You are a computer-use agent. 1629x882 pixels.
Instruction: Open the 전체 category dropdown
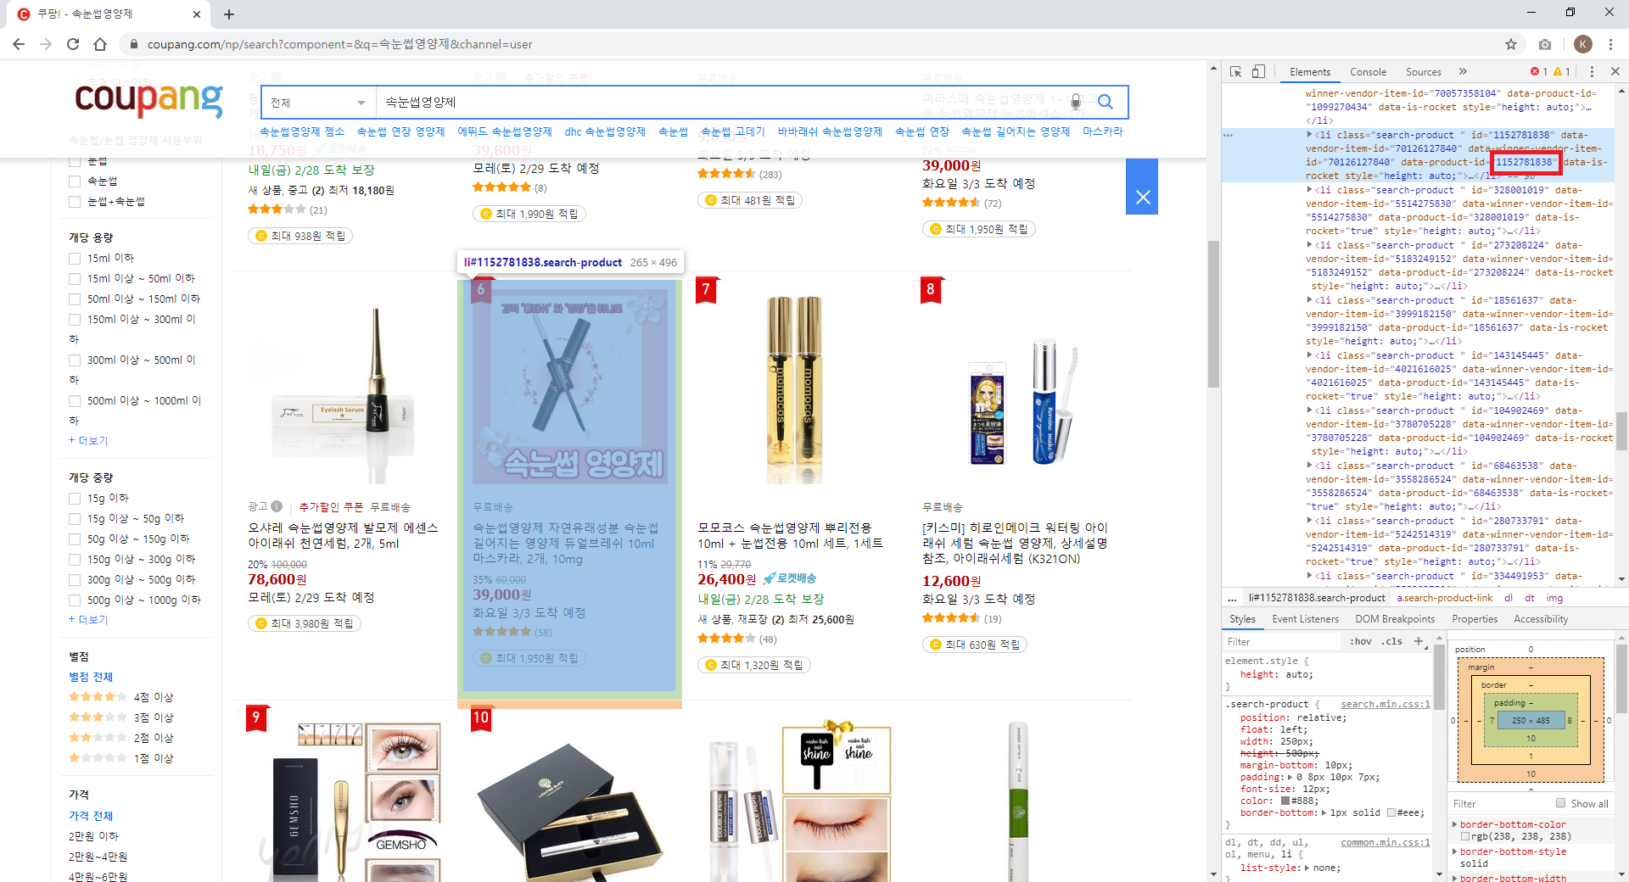[318, 103]
